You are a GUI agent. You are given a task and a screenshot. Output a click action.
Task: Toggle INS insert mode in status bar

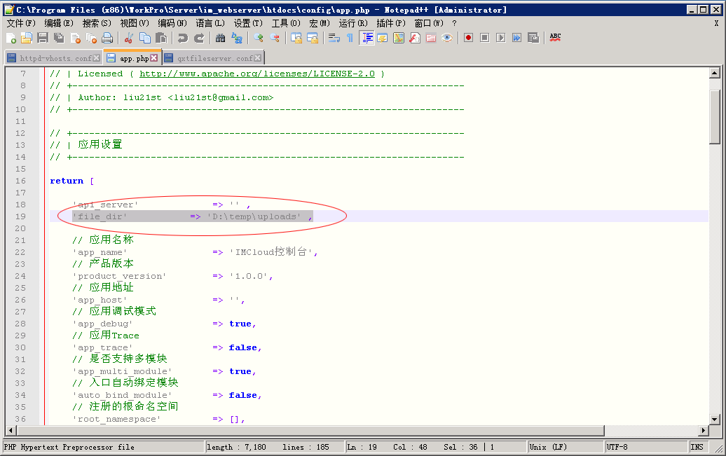[x=697, y=447]
